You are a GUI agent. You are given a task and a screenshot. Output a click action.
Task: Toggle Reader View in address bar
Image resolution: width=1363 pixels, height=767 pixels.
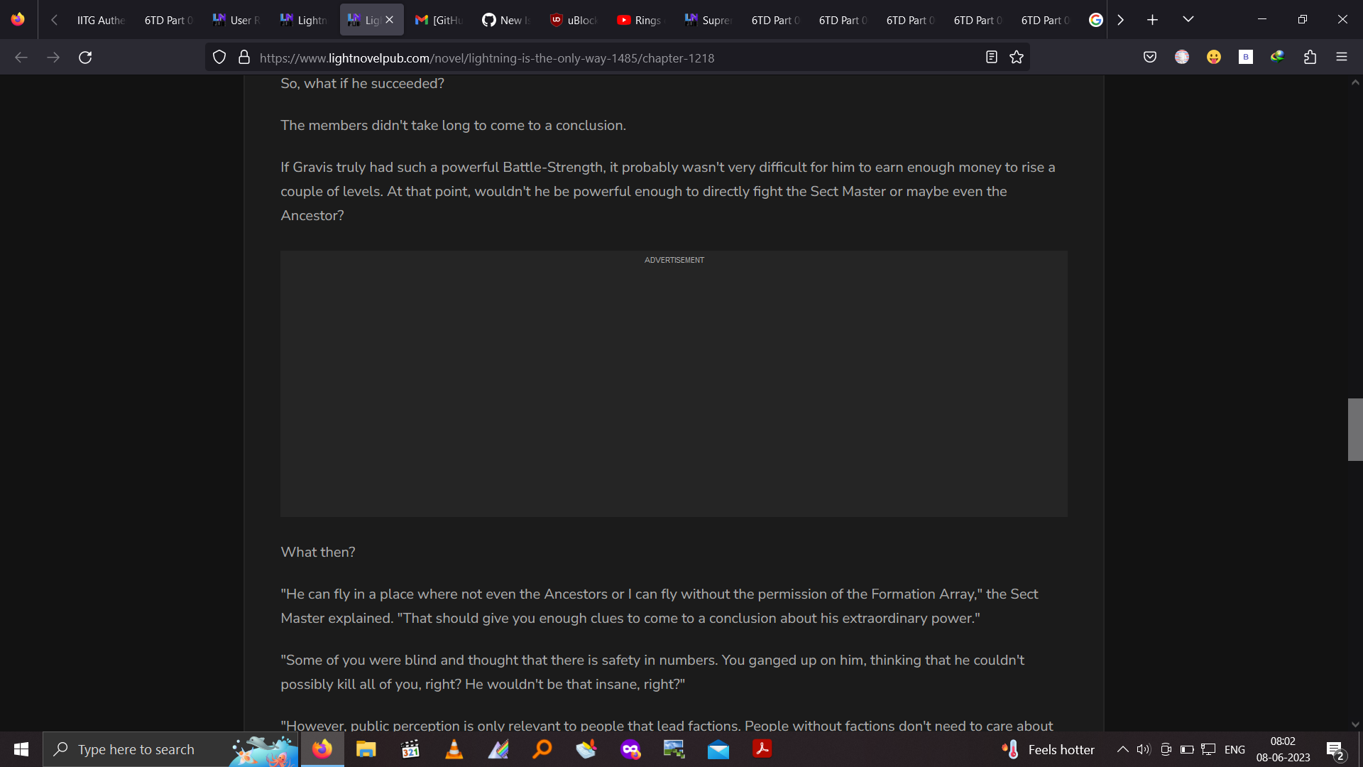click(x=992, y=58)
